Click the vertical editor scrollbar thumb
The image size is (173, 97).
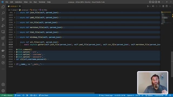click(x=172, y=64)
